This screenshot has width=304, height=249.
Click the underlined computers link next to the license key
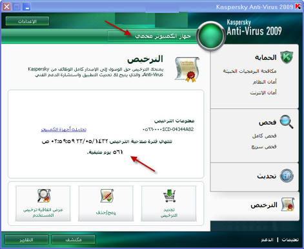click(64, 130)
